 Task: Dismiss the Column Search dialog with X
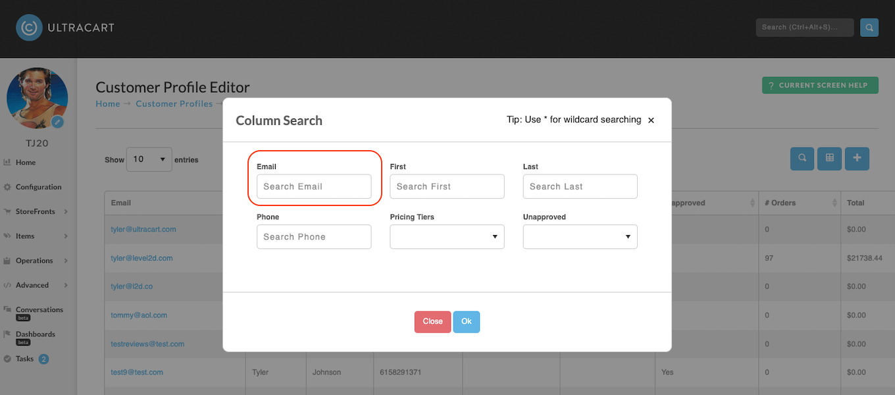651,120
